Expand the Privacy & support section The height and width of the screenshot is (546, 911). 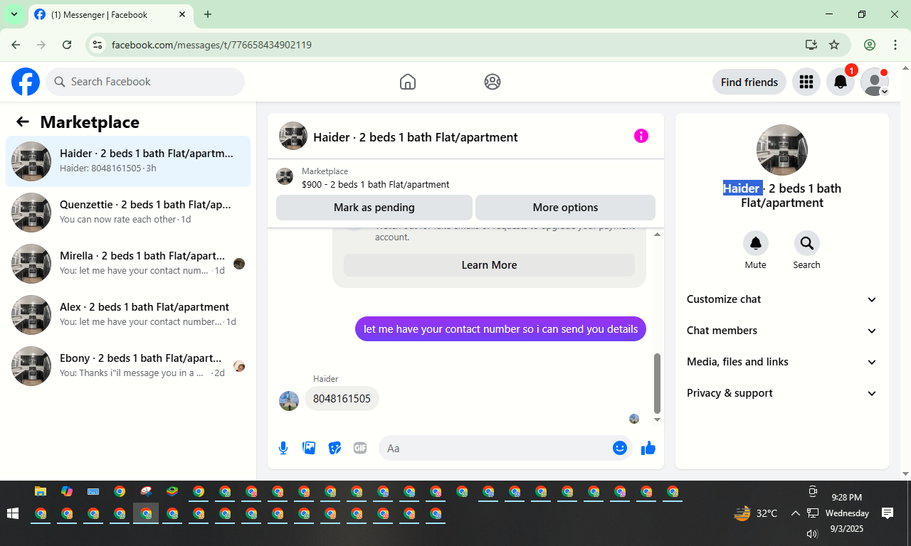pos(782,393)
